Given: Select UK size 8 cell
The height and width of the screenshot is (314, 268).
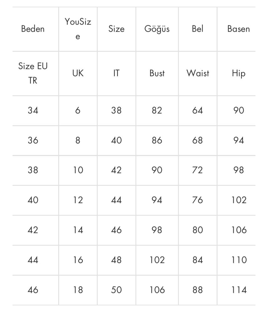Looking at the screenshot, I should coord(78,140).
